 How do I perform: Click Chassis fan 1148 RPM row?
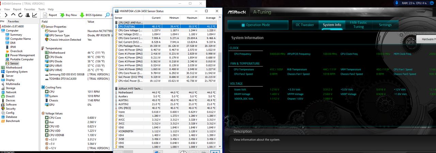point(77,100)
